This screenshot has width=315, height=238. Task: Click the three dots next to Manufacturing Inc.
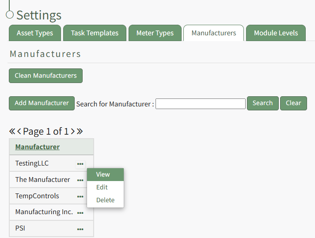[80, 213]
